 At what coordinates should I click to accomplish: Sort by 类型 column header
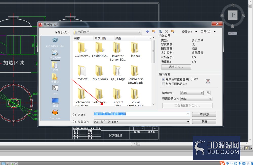(x=124, y=38)
